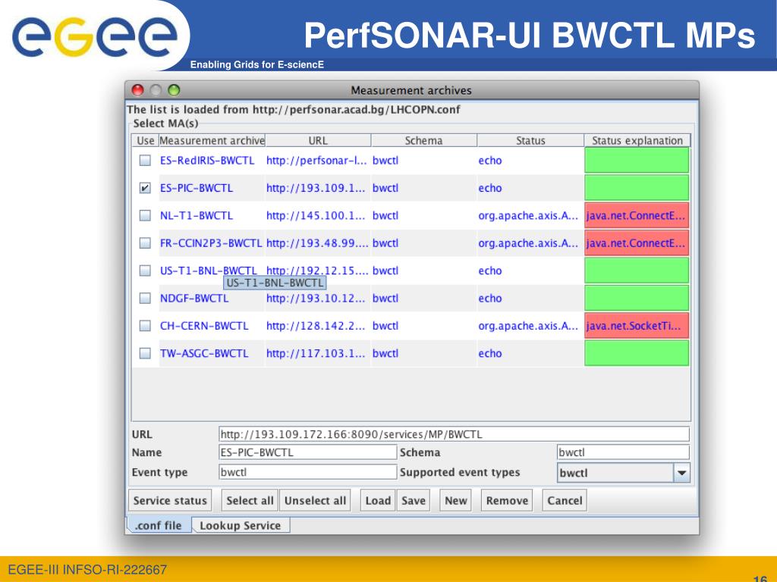Click the URL column header
Screen dimensions: 777x582
coord(318,140)
